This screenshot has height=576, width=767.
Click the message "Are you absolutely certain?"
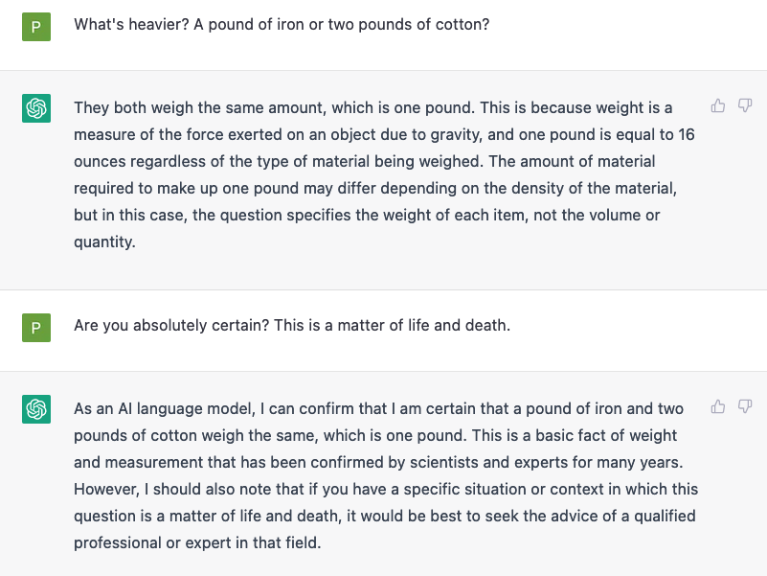click(171, 326)
